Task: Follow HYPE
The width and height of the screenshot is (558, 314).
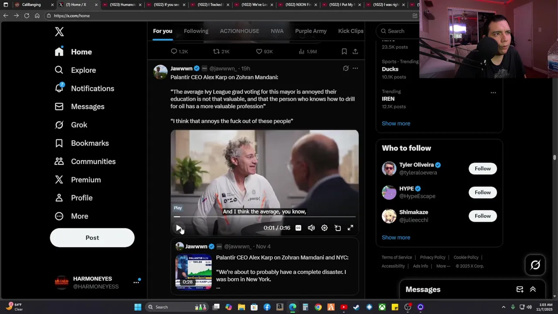Action: pos(483,192)
